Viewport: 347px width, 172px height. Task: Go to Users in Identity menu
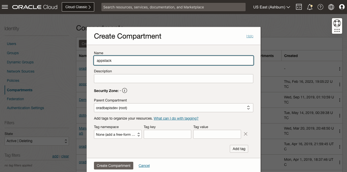tap(11, 44)
